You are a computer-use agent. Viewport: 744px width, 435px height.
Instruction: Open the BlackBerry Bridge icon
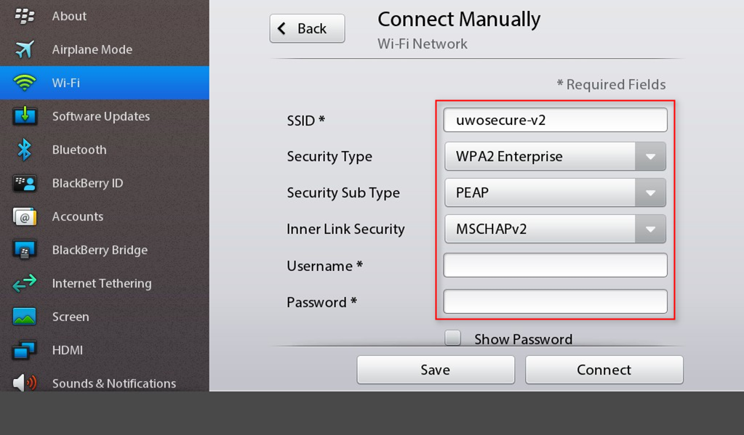click(25, 250)
